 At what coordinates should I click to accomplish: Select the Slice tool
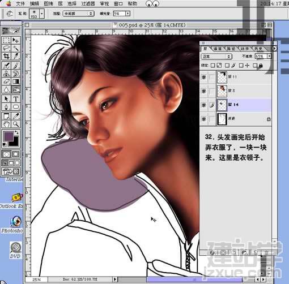click(x=16, y=56)
